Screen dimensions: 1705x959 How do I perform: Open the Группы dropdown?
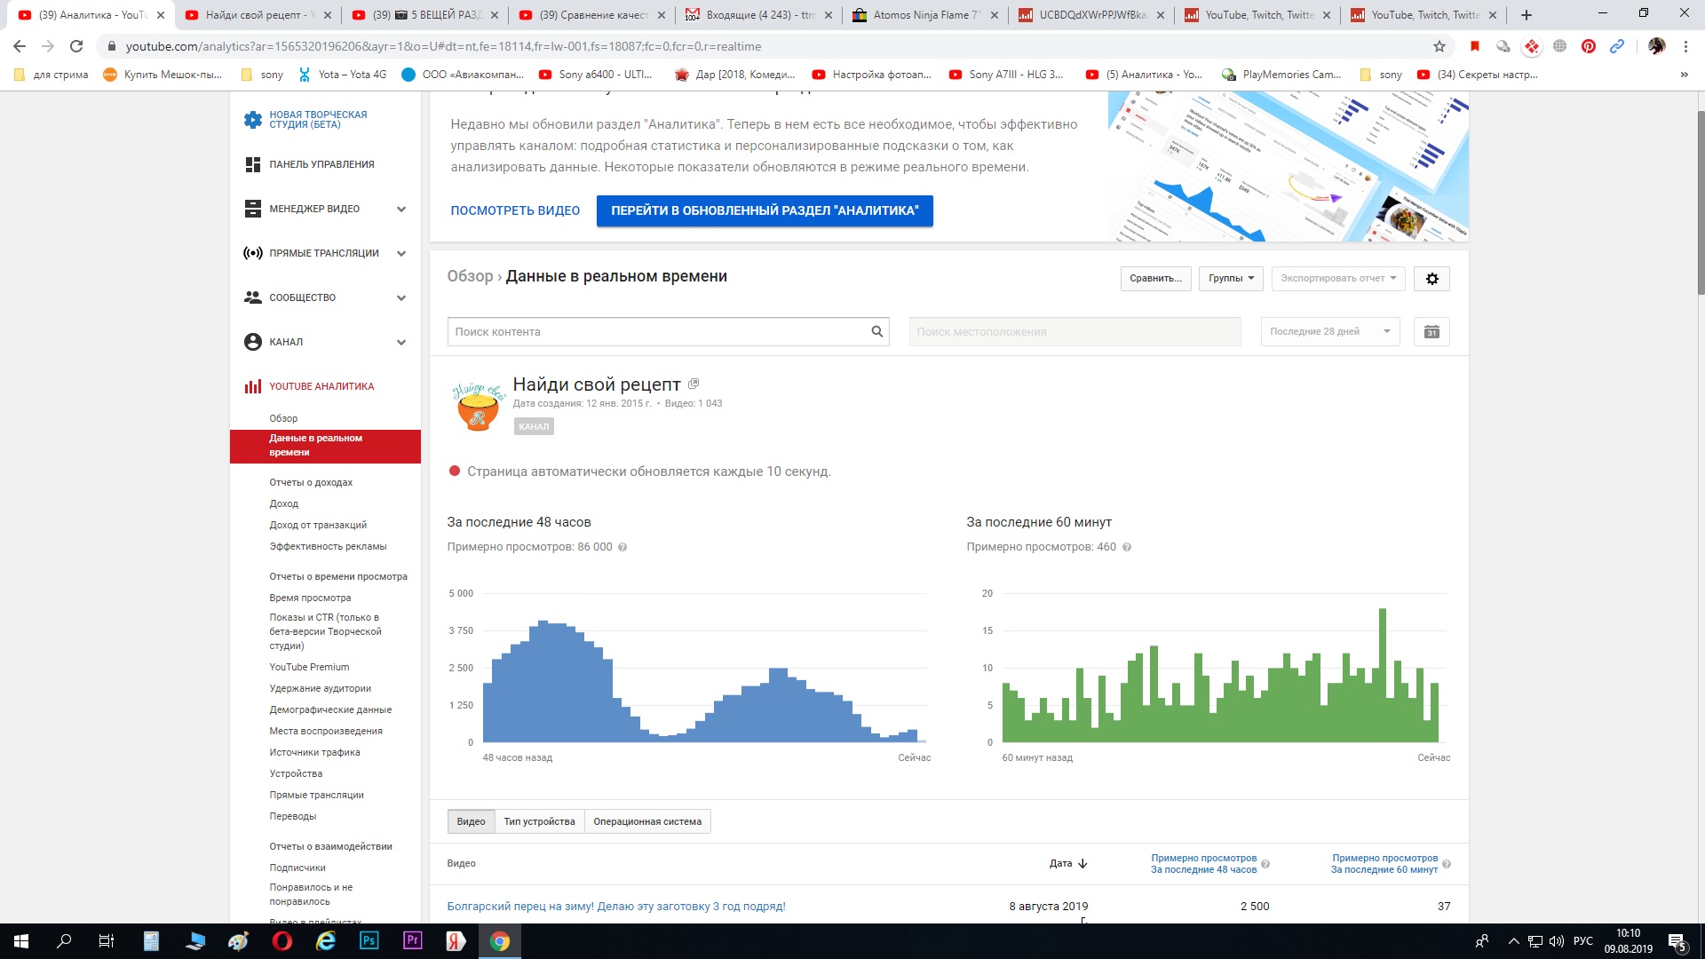pyautogui.click(x=1231, y=279)
